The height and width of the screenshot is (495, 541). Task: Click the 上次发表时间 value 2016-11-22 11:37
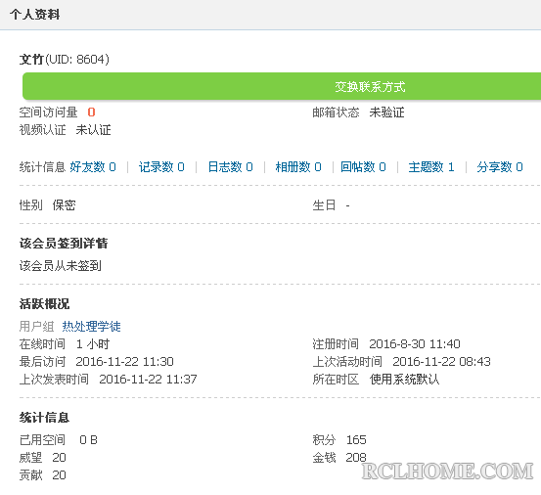point(148,380)
